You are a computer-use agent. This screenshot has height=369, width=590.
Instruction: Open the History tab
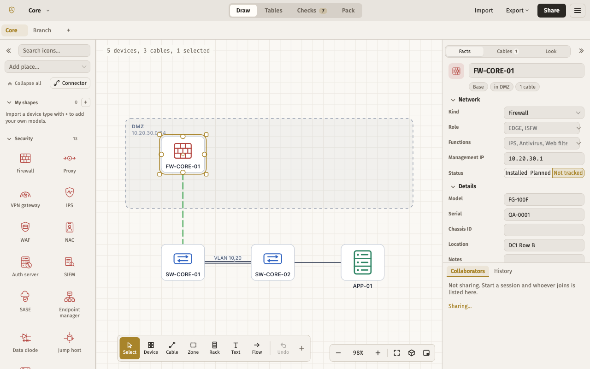point(503,271)
